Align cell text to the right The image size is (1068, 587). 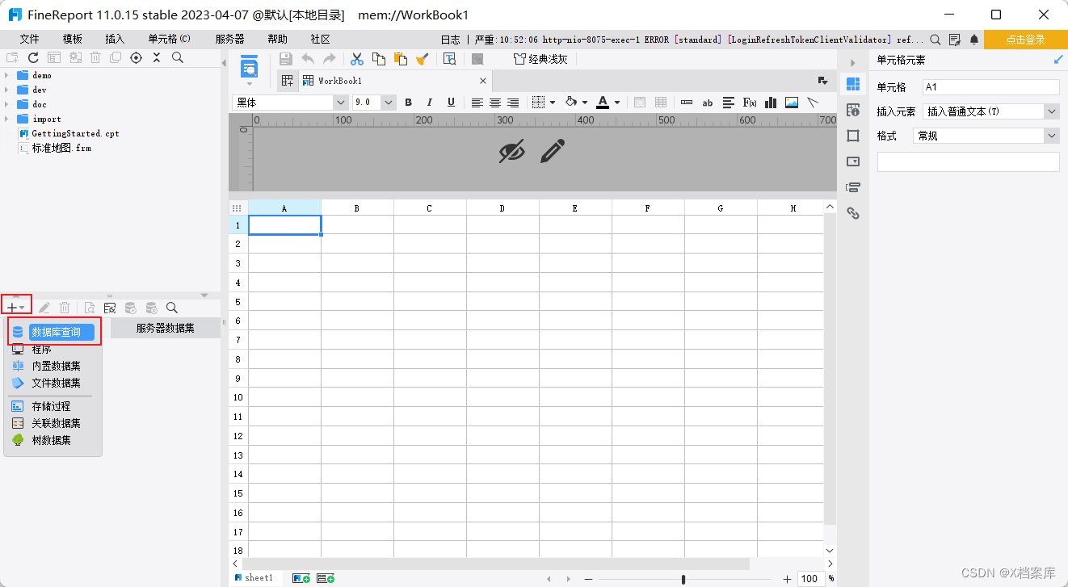[513, 103]
